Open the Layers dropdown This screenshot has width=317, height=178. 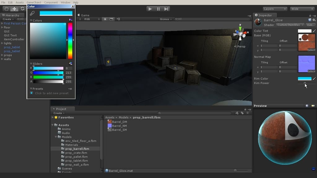275,9
